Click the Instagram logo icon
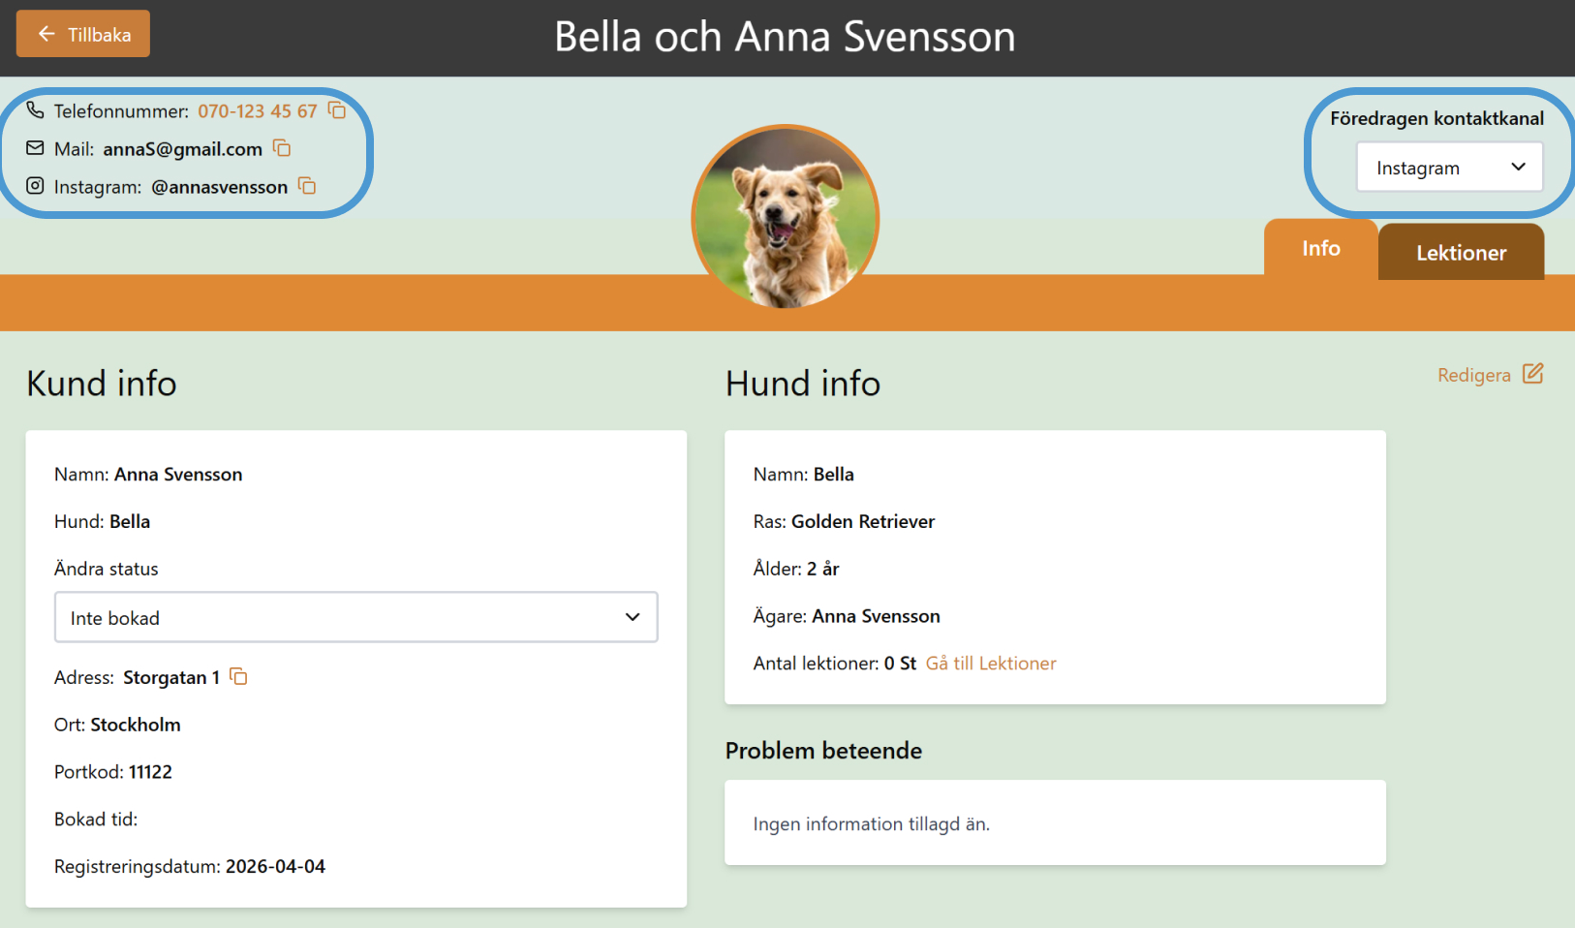The height and width of the screenshot is (928, 1575). click(x=35, y=186)
